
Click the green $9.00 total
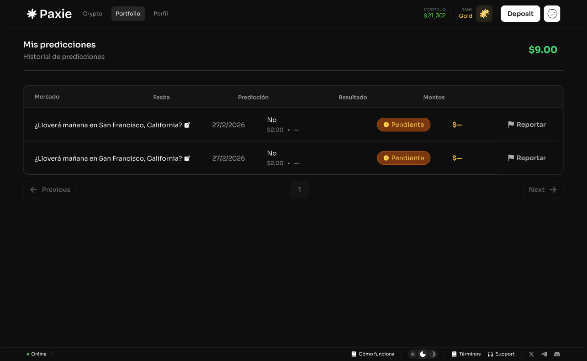pyautogui.click(x=543, y=50)
